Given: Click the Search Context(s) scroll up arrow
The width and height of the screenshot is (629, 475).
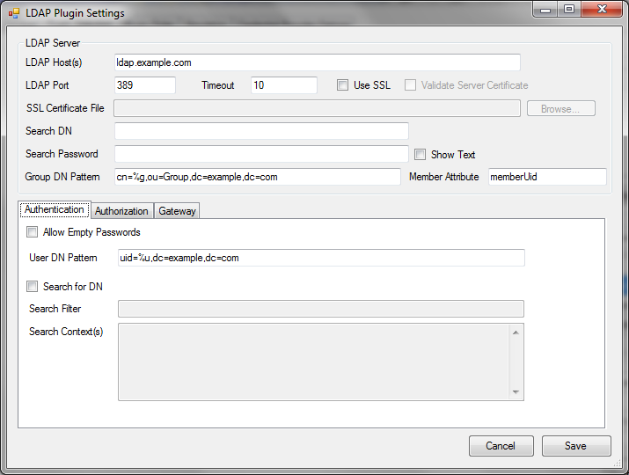Looking at the screenshot, I should pyautogui.click(x=516, y=332).
